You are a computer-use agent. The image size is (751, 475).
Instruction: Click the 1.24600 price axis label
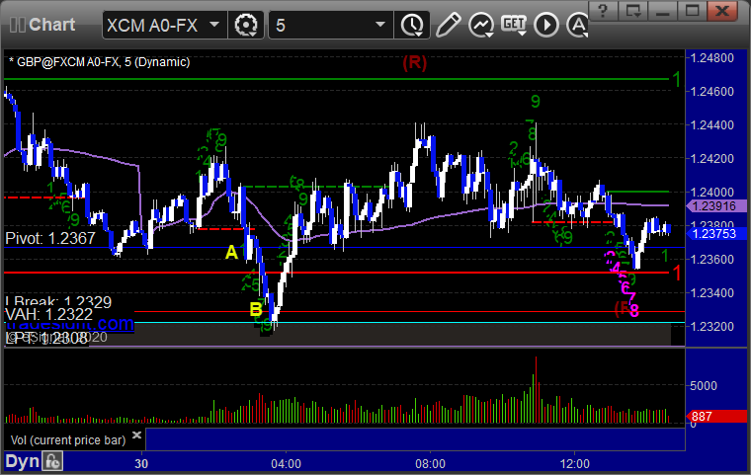pyautogui.click(x=711, y=92)
